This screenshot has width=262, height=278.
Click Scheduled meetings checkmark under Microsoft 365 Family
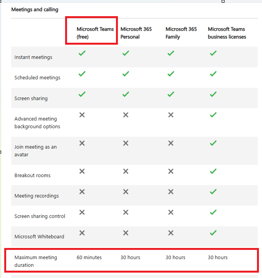171,74
